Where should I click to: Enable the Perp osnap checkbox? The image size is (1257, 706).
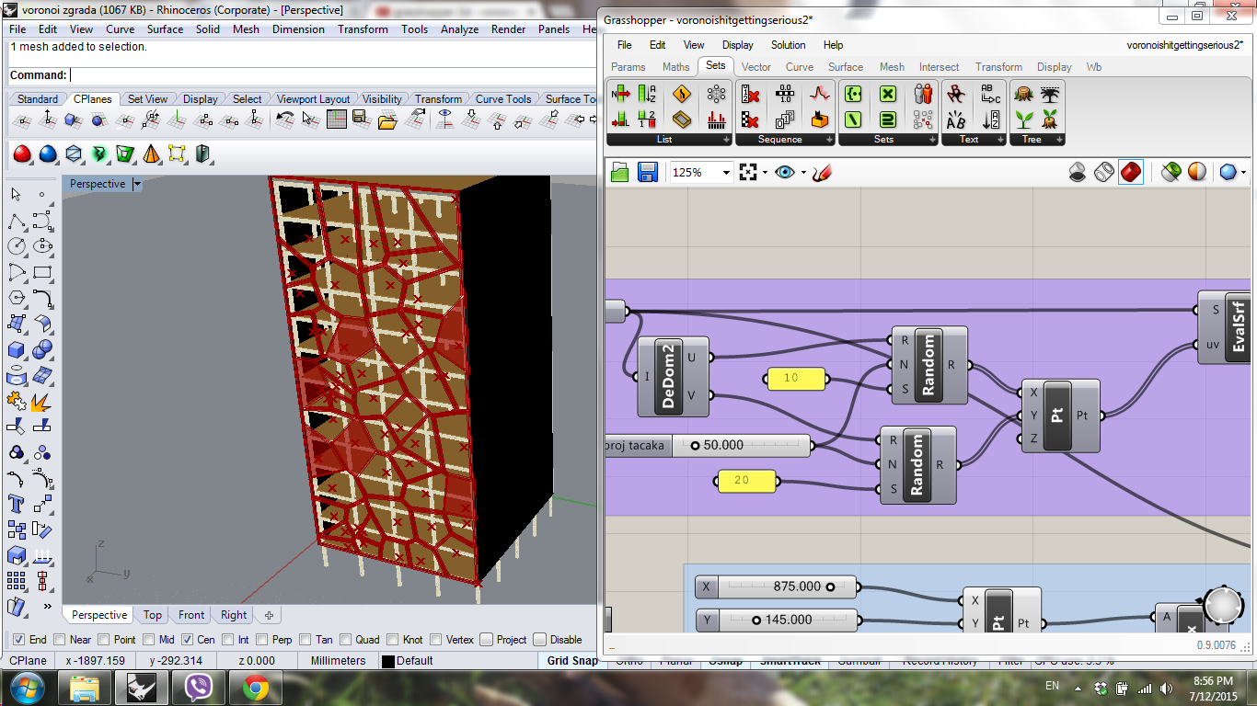pos(262,640)
